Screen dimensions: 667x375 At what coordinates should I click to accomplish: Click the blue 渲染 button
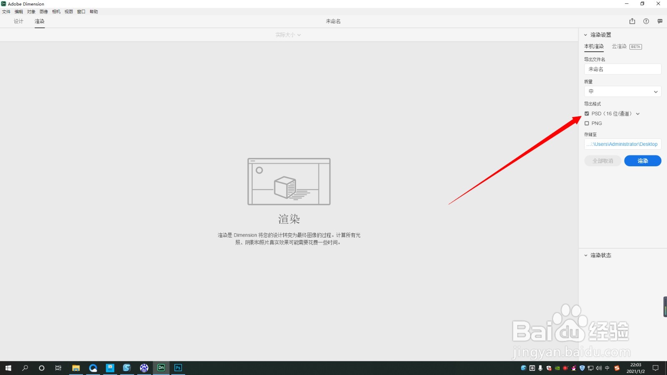coord(642,161)
